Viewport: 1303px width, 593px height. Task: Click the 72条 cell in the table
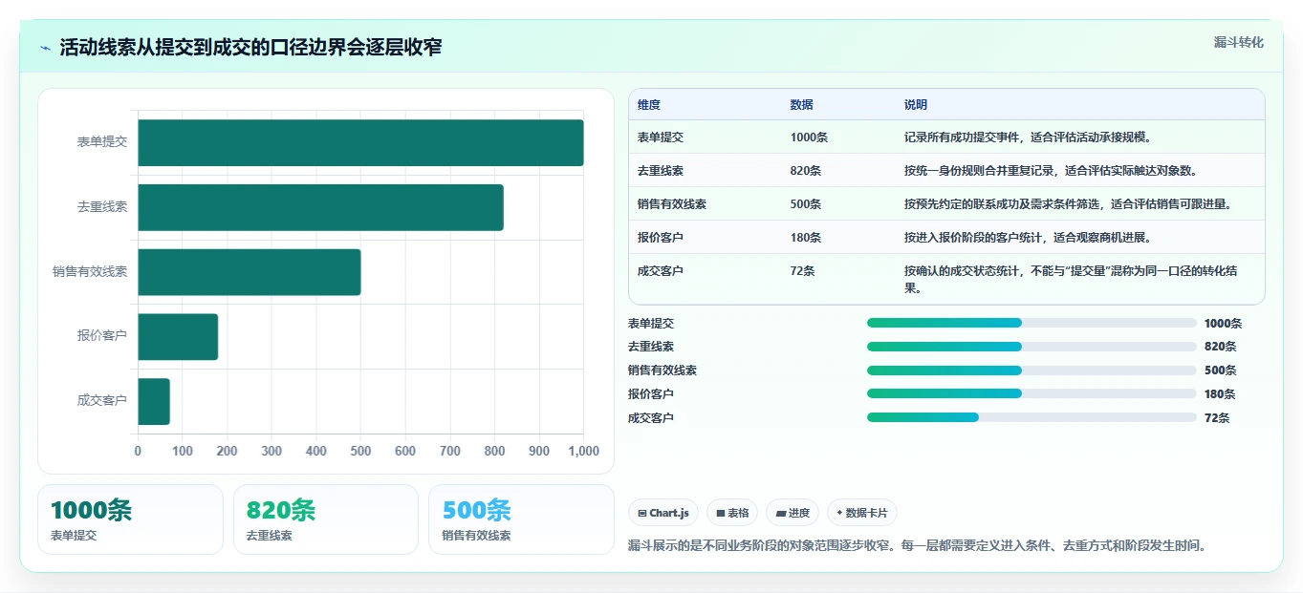(x=803, y=271)
